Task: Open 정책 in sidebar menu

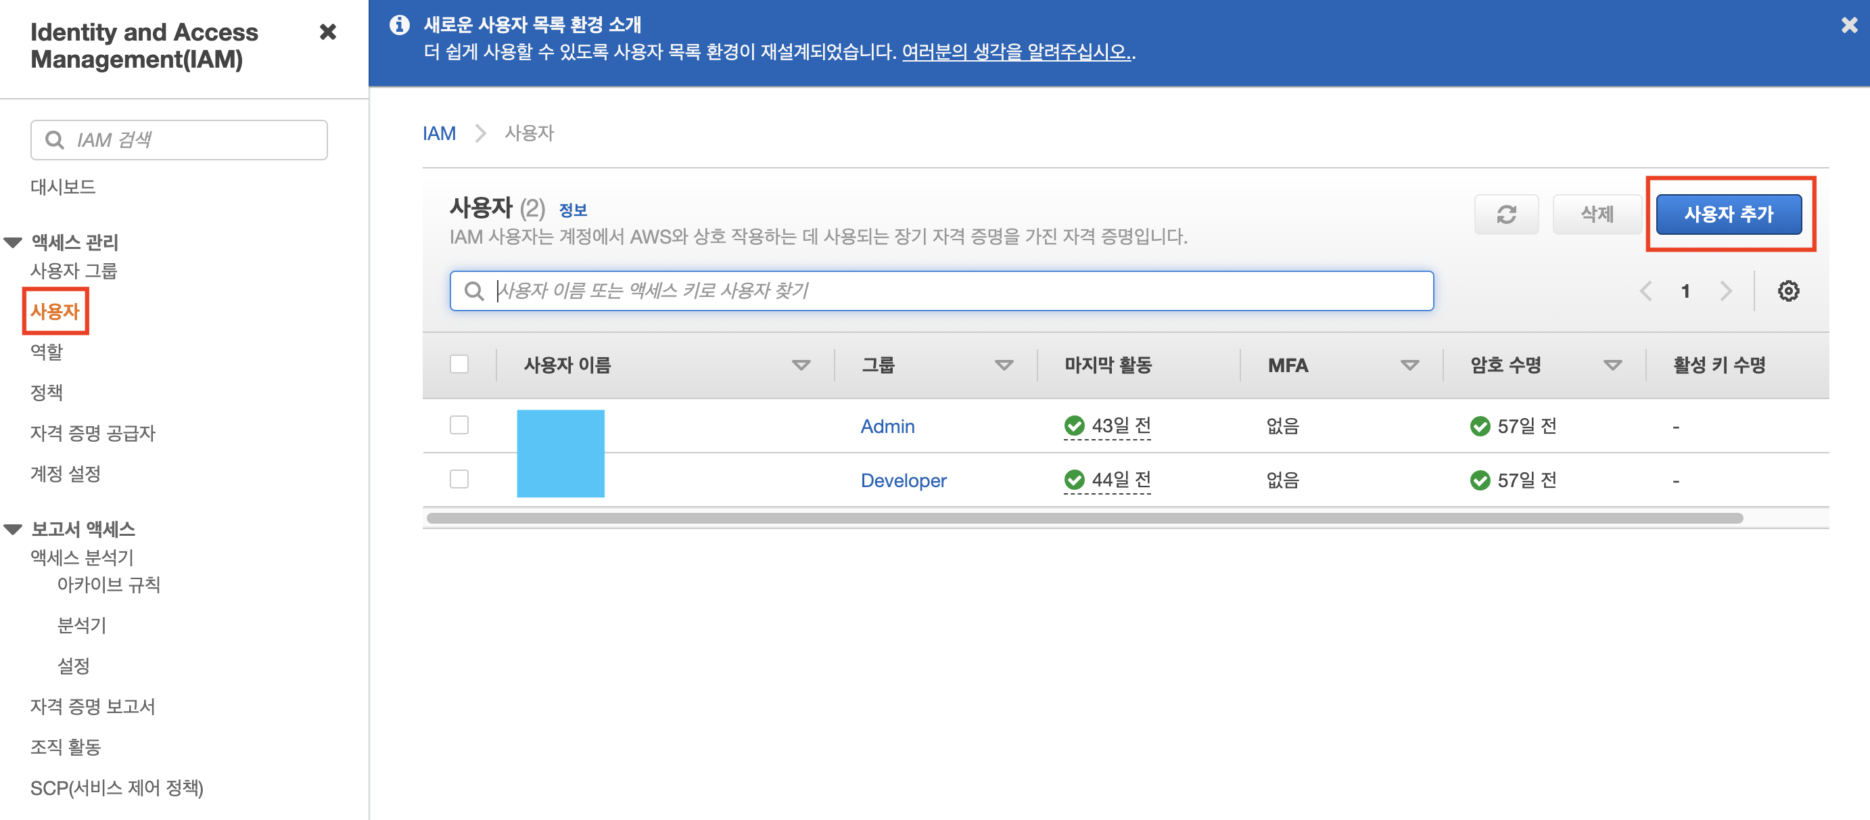Action: [47, 393]
